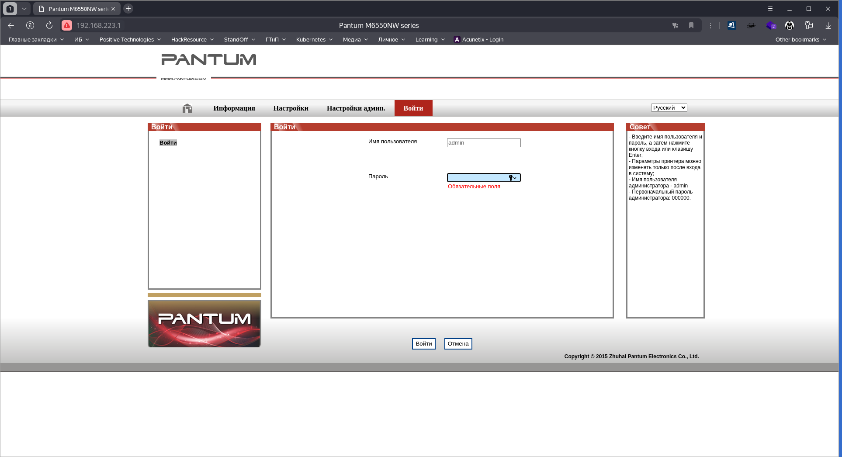
Task: Expand the StandOff bookmarks folder
Action: coord(239,39)
